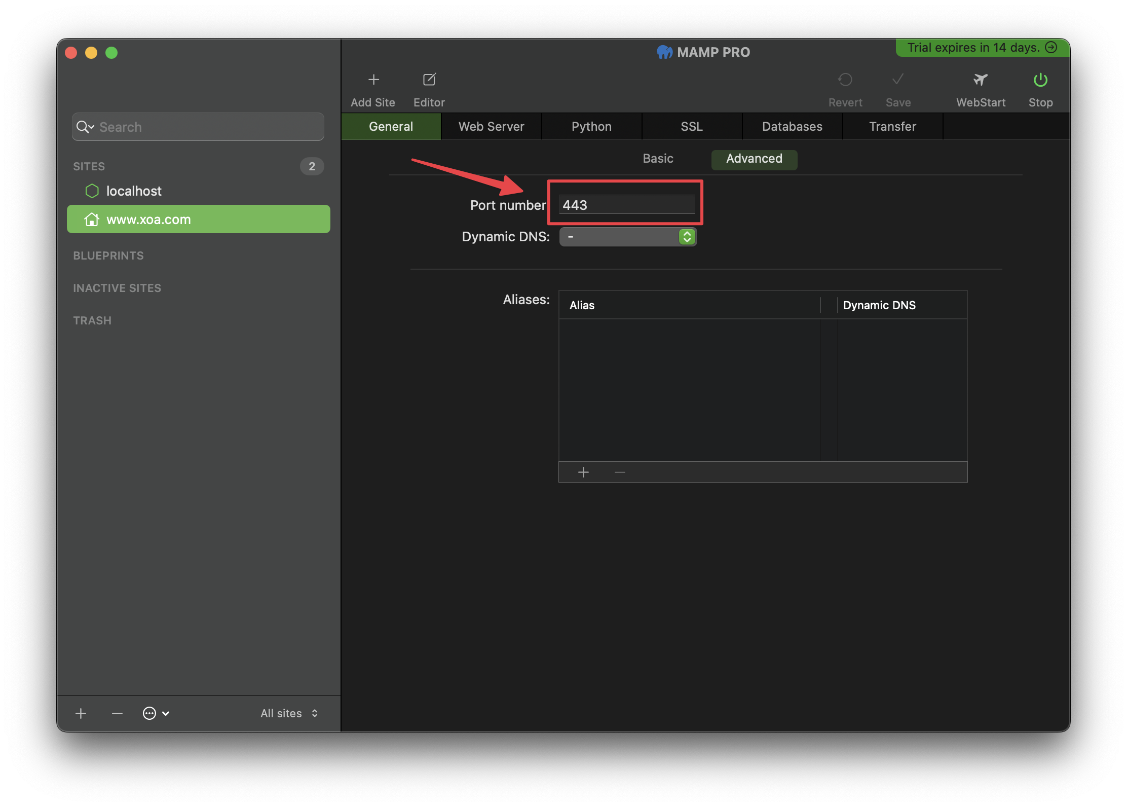1127x807 pixels.
Task: Click sidebar bottom add site plus
Action: click(x=81, y=714)
